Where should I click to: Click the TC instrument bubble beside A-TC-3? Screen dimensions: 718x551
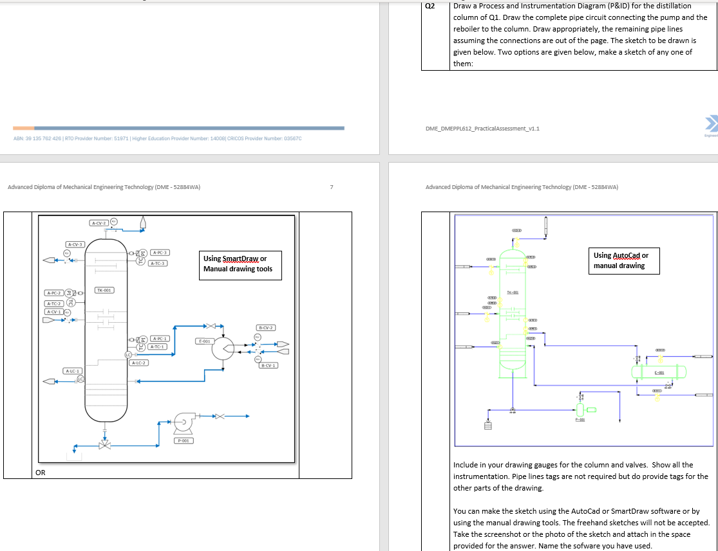click(x=140, y=261)
